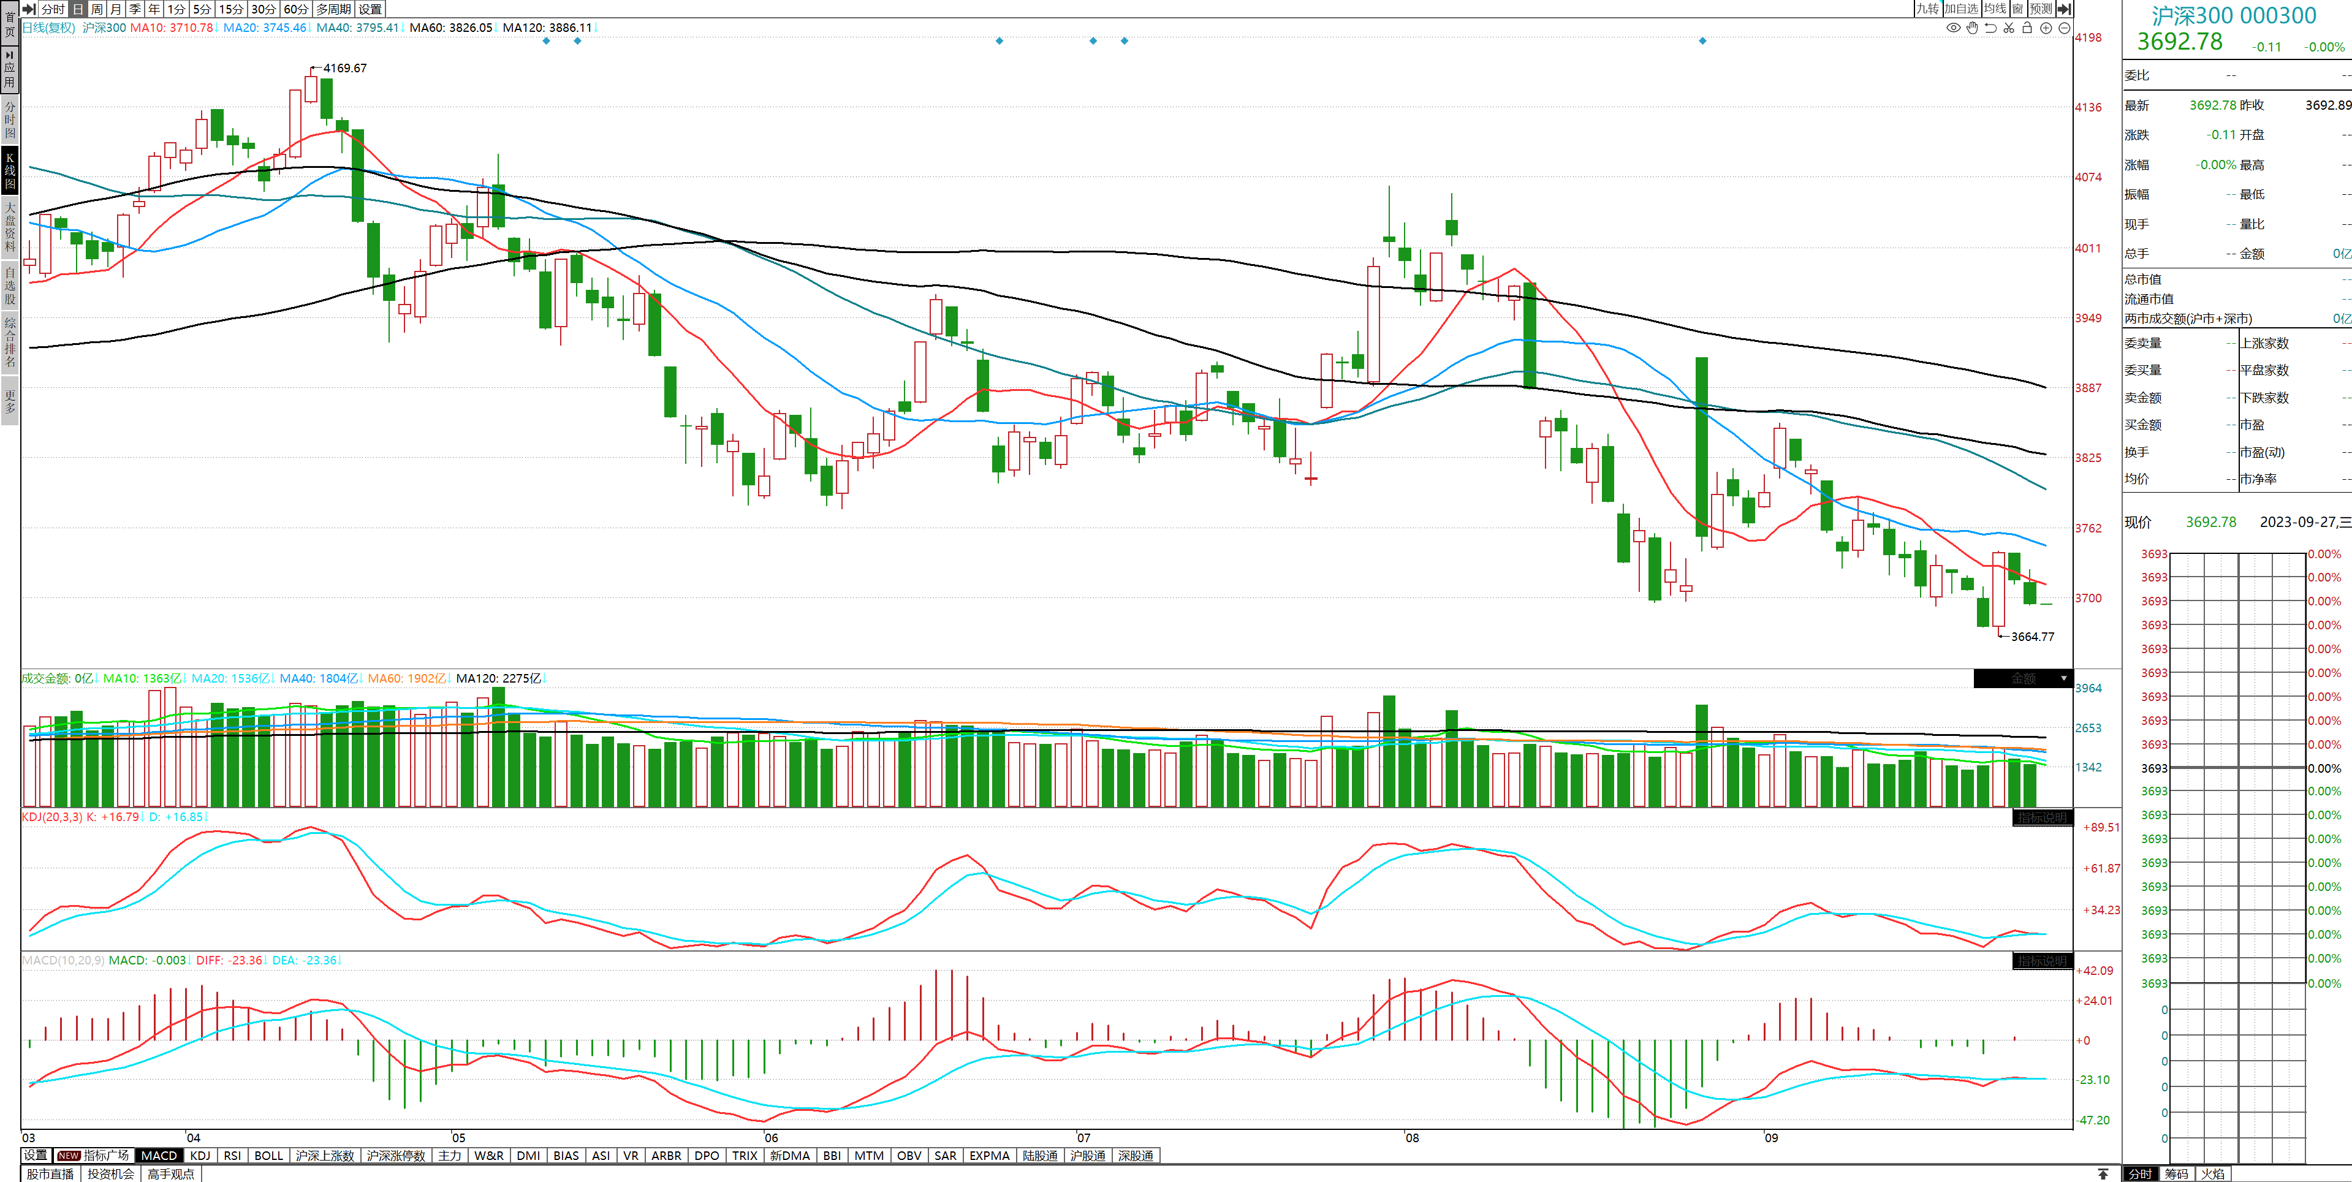Toggle the padlock lock icon
Image resolution: width=2352 pixels, height=1182 pixels.
(x=2027, y=28)
